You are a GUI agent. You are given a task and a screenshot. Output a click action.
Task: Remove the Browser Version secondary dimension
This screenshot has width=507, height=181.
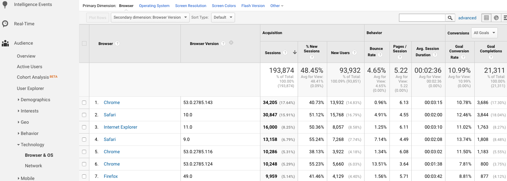point(231,43)
